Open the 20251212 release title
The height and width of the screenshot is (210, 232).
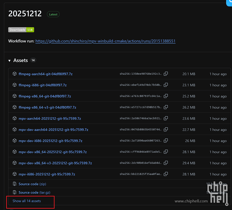[x=25, y=14]
